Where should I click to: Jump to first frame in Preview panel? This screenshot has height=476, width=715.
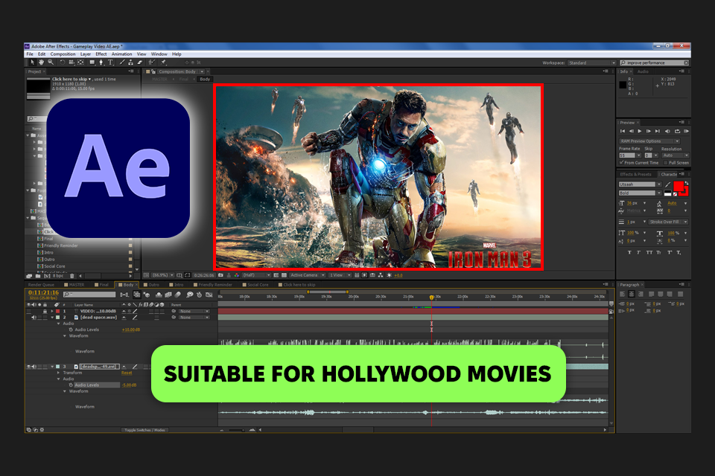coord(623,131)
